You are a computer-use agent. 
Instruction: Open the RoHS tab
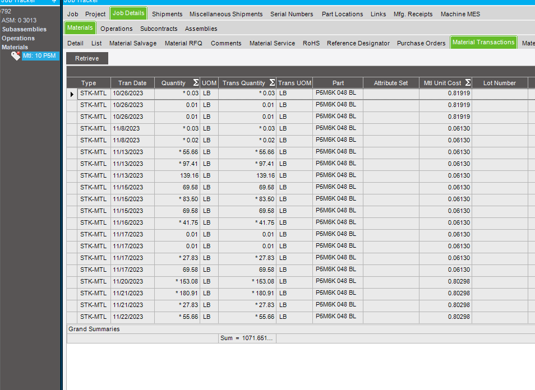click(311, 43)
